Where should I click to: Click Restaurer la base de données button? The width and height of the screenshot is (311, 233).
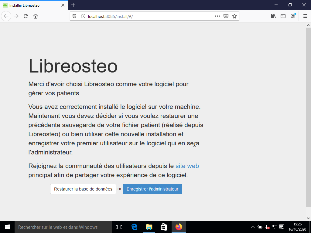[83, 189]
